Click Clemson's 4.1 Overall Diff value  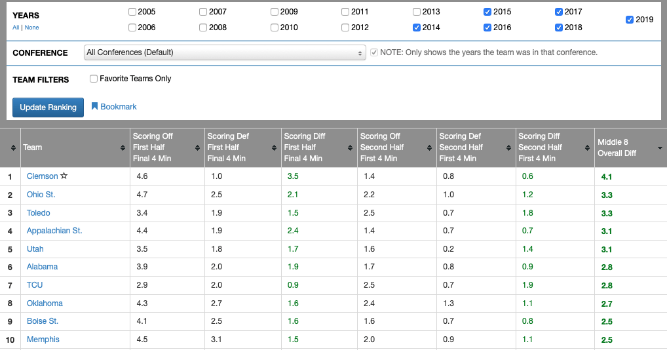607,176
